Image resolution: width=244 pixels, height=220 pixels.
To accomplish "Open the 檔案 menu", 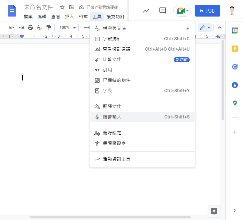I will point(28,17).
